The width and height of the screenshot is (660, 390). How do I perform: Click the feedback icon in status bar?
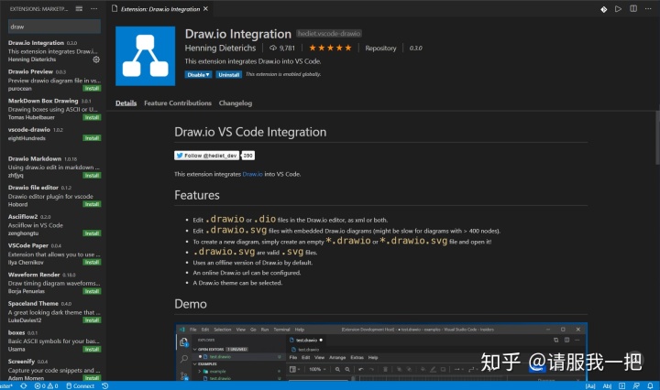pyautogui.click(x=636, y=385)
